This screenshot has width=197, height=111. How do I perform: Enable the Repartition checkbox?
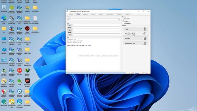pyautogui.click(x=123, y=19)
